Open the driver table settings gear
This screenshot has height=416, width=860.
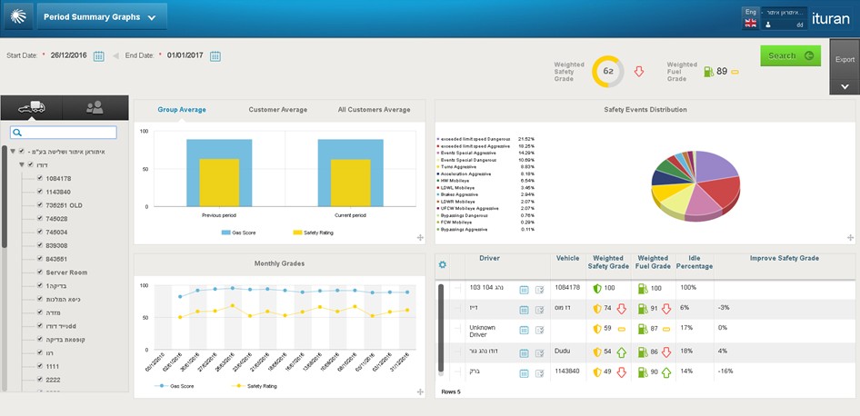point(443,264)
